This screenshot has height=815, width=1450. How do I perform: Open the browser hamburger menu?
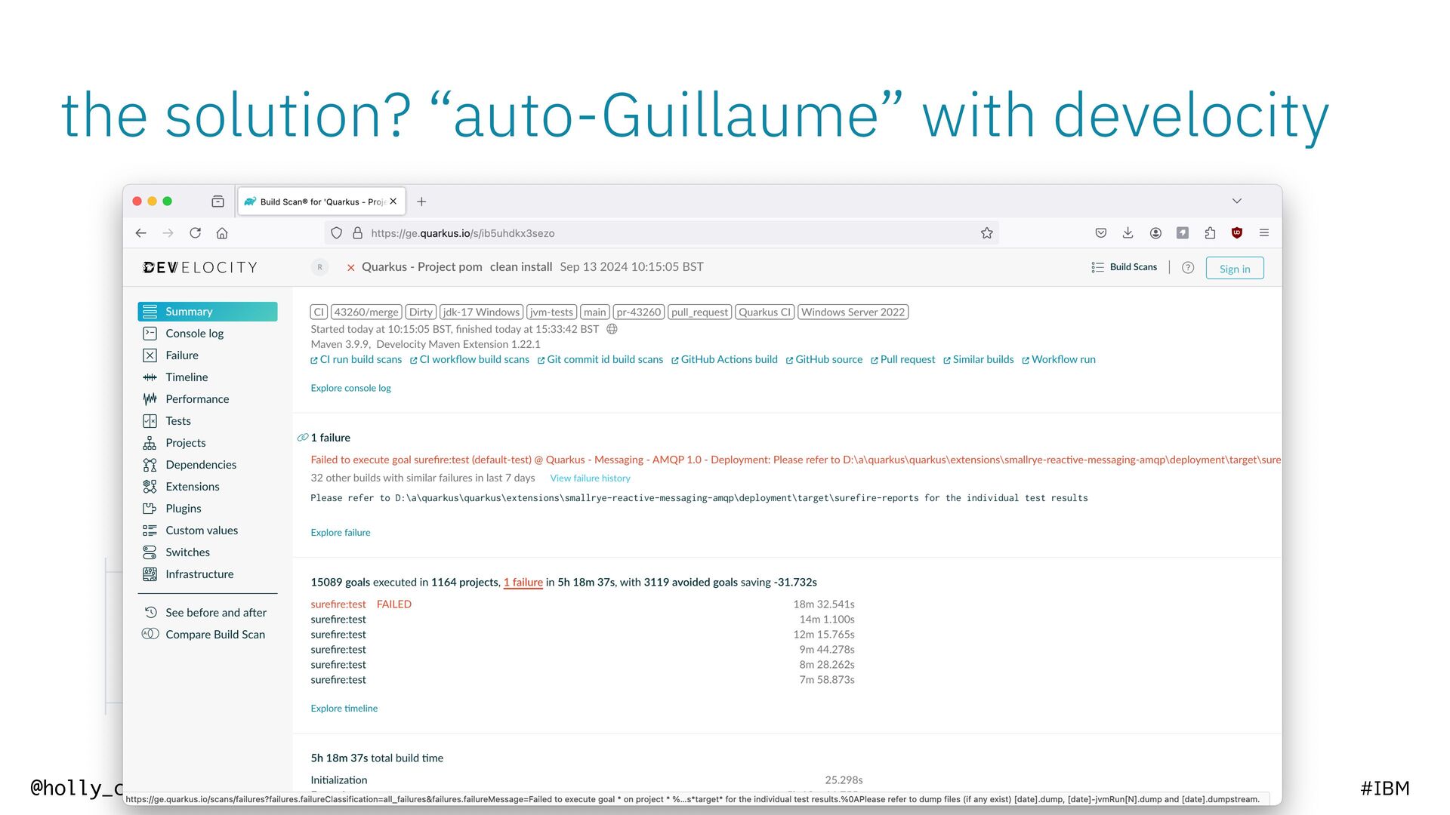click(1263, 233)
